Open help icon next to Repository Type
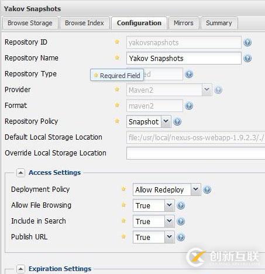The height and width of the screenshot is (274, 265). pos(189,74)
